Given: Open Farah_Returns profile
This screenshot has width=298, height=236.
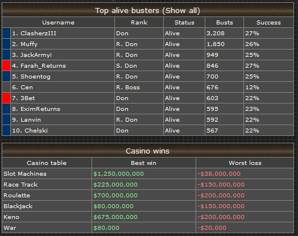Looking at the screenshot, I should (43, 66).
